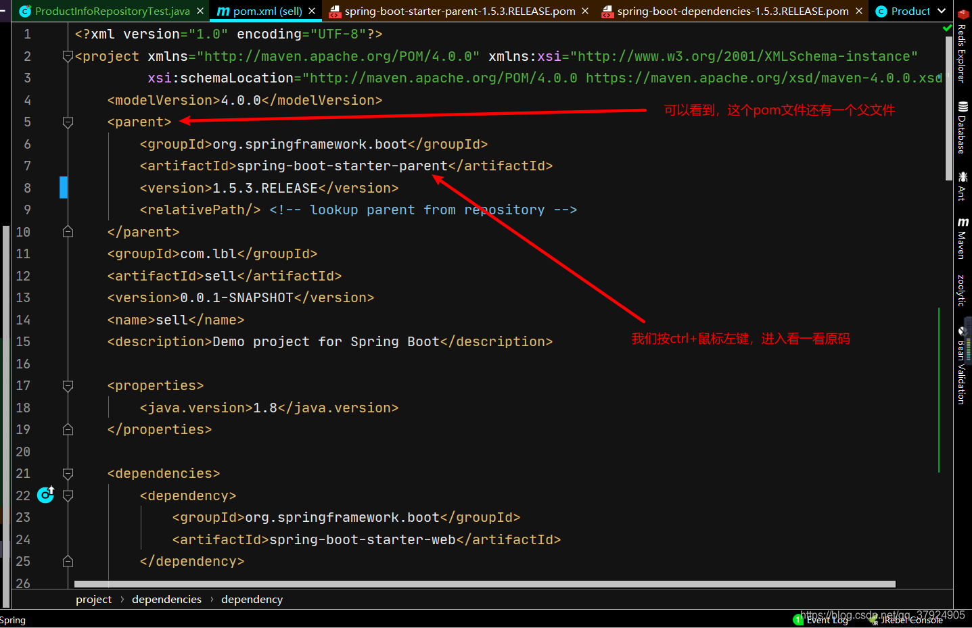The height and width of the screenshot is (628, 972).
Task: Collapse the dependencies block at line 21
Action: coord(68,474)
